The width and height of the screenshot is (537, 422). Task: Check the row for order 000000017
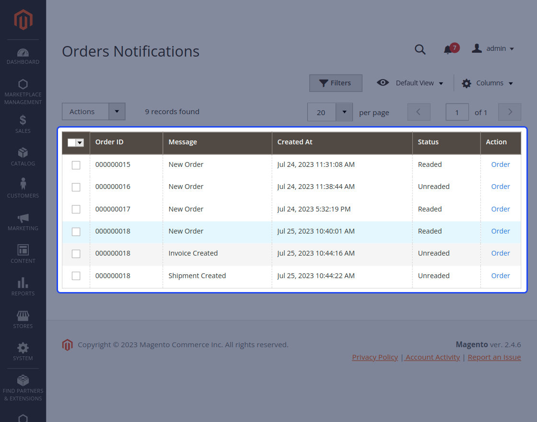click(76, 209)
